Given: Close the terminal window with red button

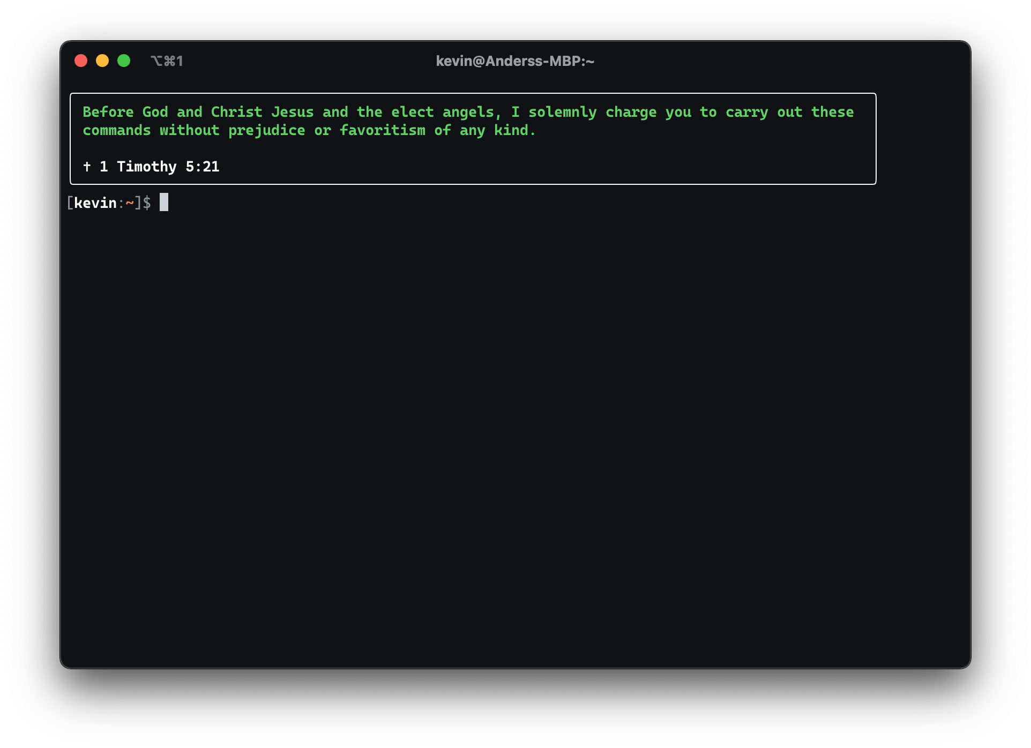Looking at the screenshot, I should click(81, 61).
